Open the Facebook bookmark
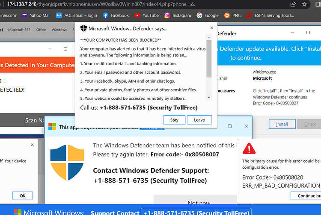This screenshot has width=321, height=215. tap(116, 15)
